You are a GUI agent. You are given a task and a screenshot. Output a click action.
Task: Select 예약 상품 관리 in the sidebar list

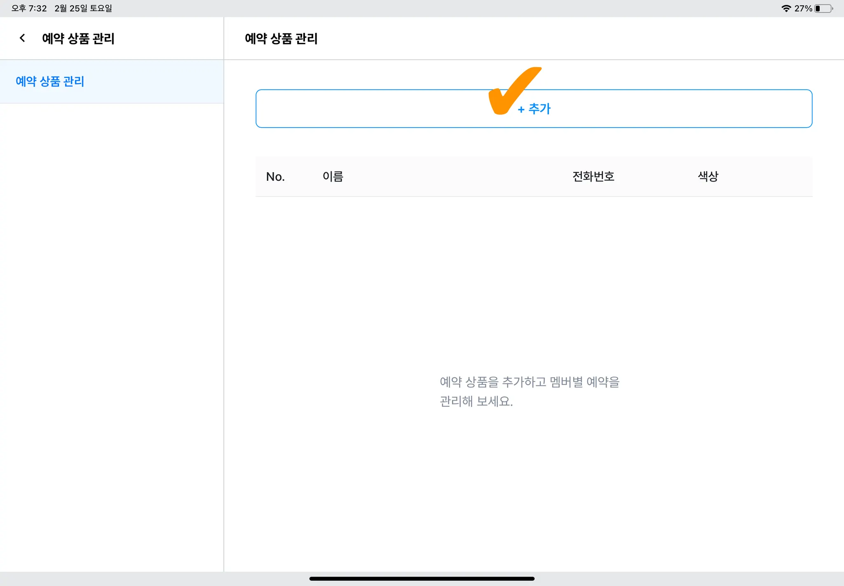(50, 82)
